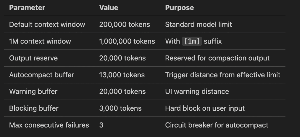Click the 200,000 tokens value
Image resolution: width=300 pixels, height=137 pixels.
[x=124, y=24]
